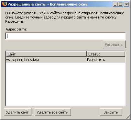Click the Закрыть button
The image size is (131, 120).
click(111, 112)
